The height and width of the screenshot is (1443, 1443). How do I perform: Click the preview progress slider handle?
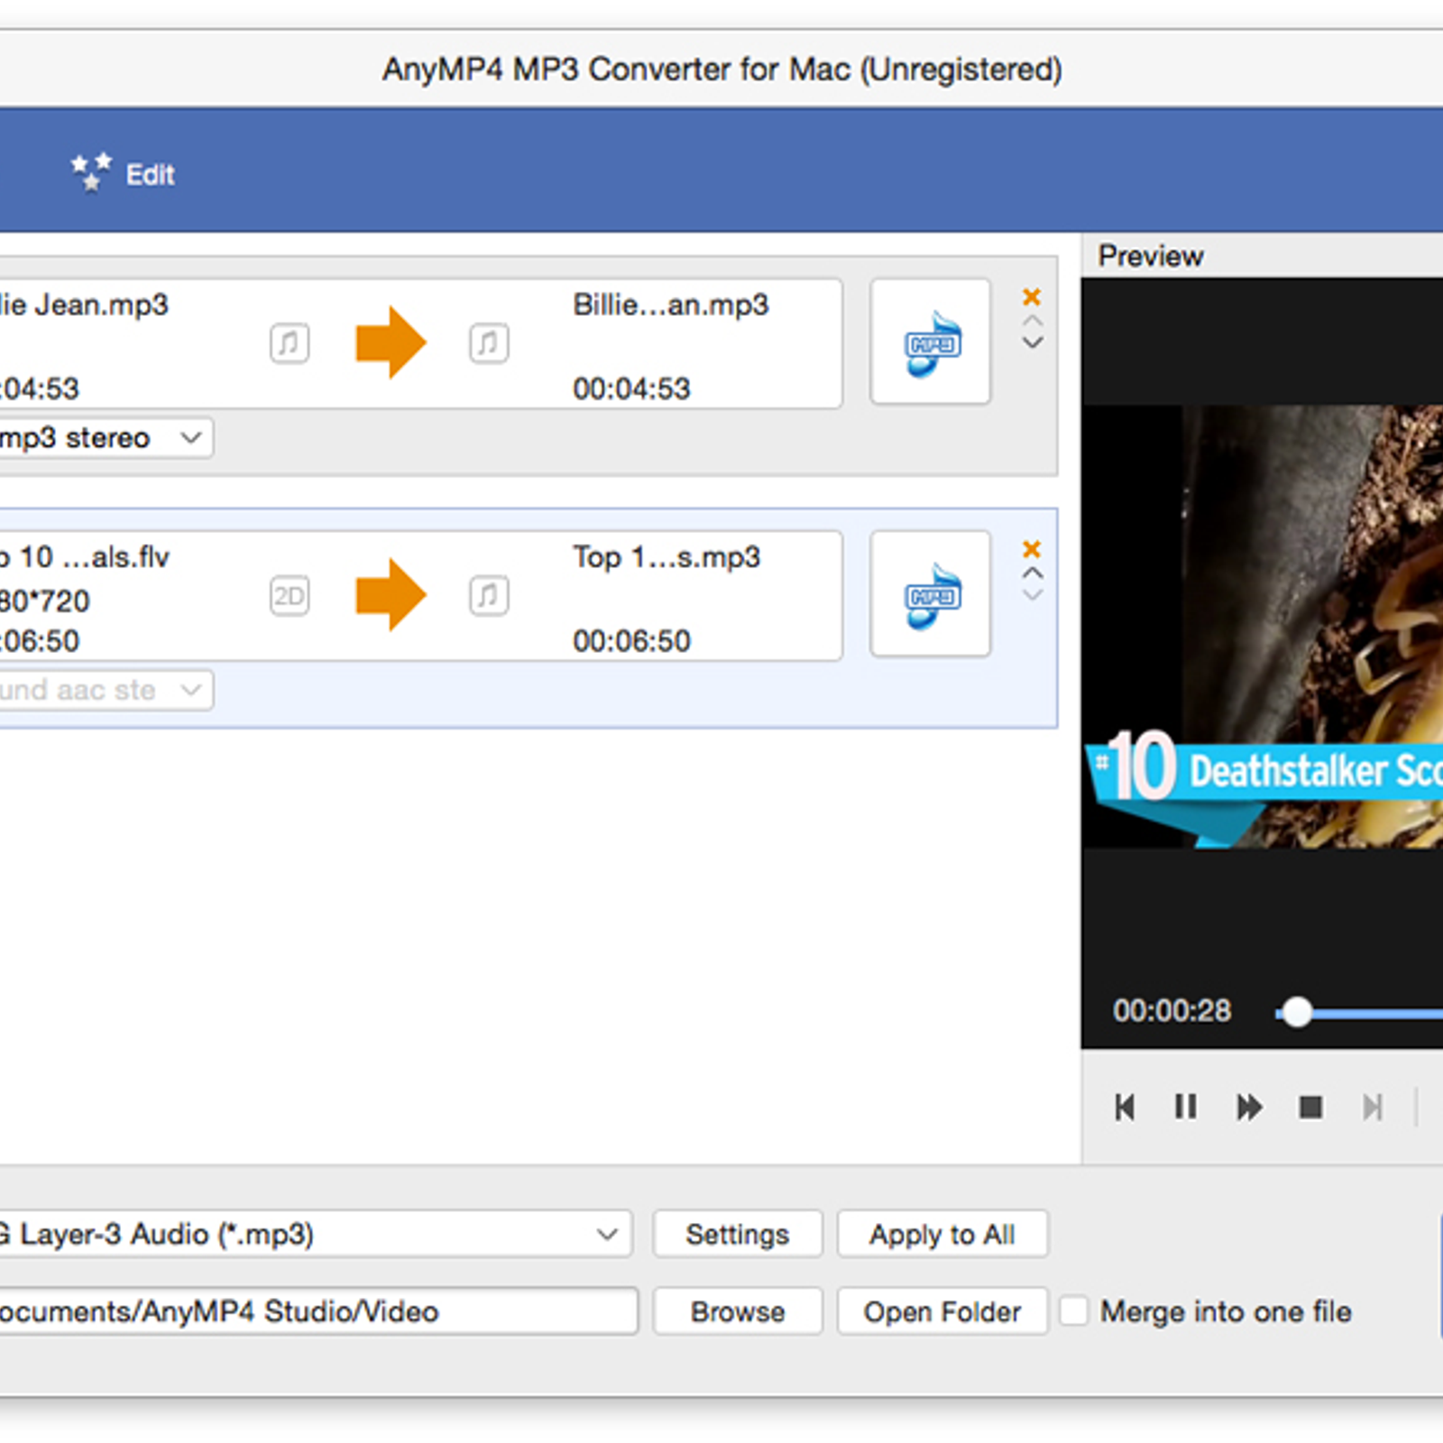click(1297, 1012)
